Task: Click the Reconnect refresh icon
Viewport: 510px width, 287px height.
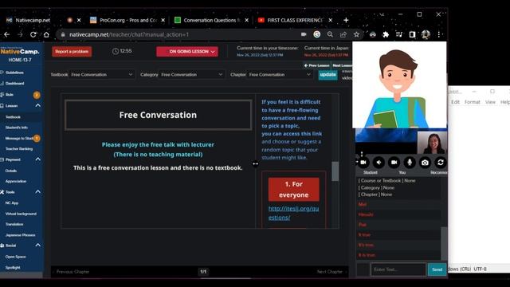Action: click(x=441, y=163)
